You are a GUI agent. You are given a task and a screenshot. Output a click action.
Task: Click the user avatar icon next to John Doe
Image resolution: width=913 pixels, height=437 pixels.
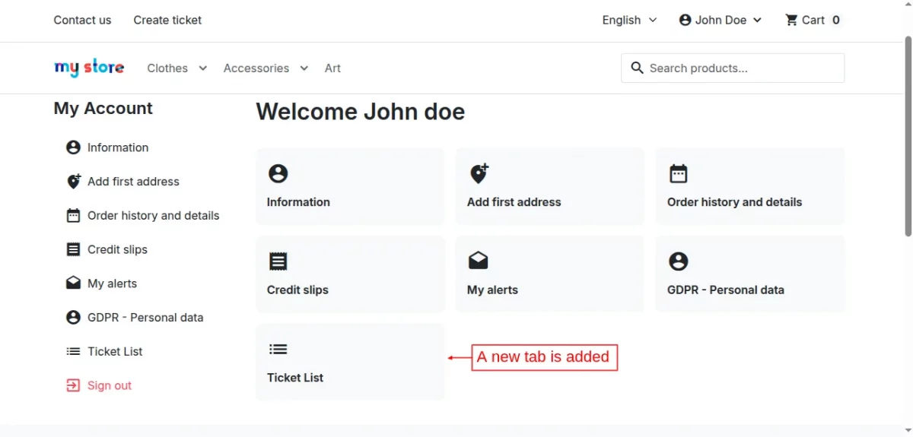coord(685,20)
